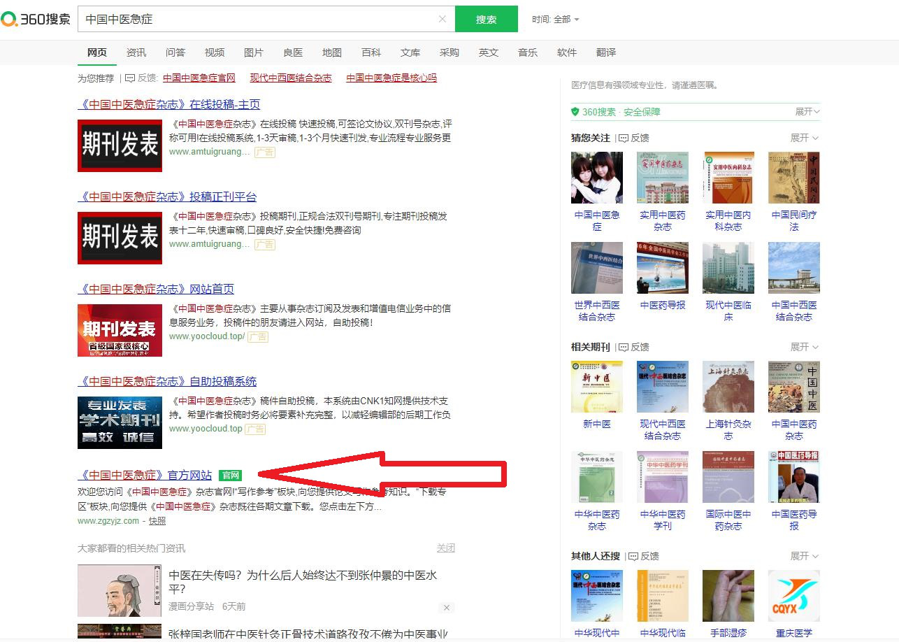Screen dimensions: 899x642
Task: Click 反馈 next to 为您推荐
Action: point(142,78)
